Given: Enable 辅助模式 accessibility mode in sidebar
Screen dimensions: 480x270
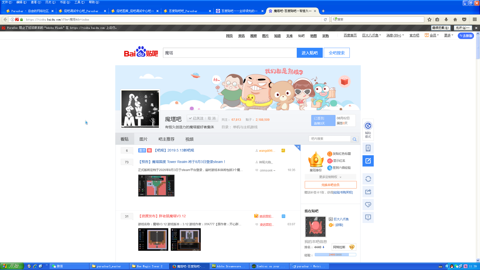Looking at the screenshot, I should (368, 130).
